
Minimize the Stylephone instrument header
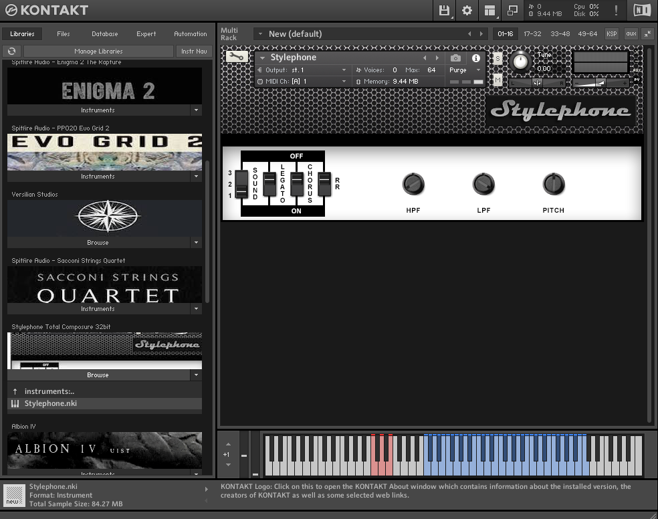pos(637,61)
